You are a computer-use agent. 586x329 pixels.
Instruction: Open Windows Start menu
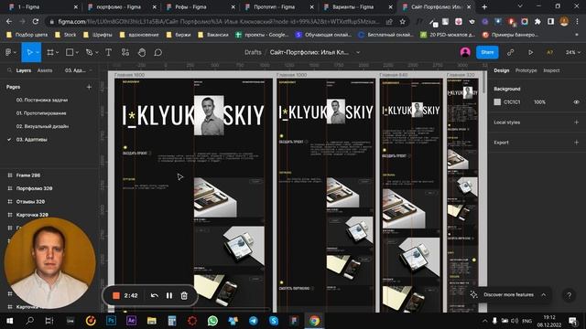pyautogui.click(x=10, y=321)
